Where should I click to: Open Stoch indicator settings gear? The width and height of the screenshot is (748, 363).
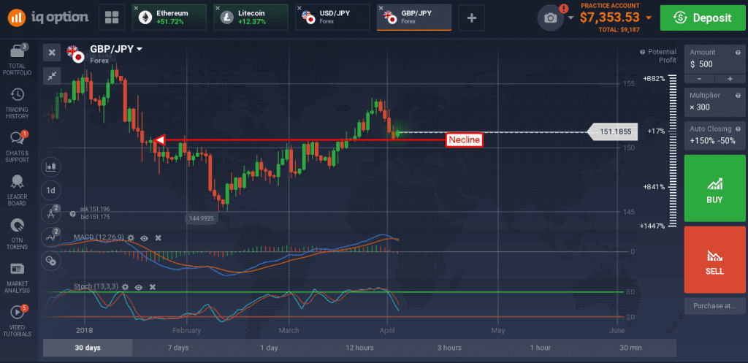[125, 287]
